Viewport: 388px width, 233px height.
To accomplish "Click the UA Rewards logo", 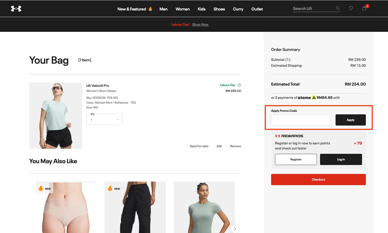I will coord(289,136).
